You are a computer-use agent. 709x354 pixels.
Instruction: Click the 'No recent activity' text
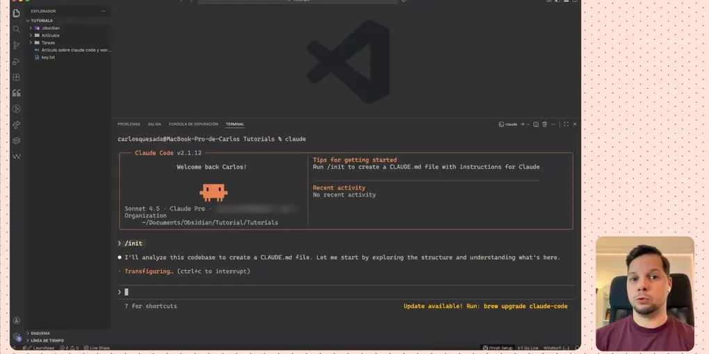344,195
